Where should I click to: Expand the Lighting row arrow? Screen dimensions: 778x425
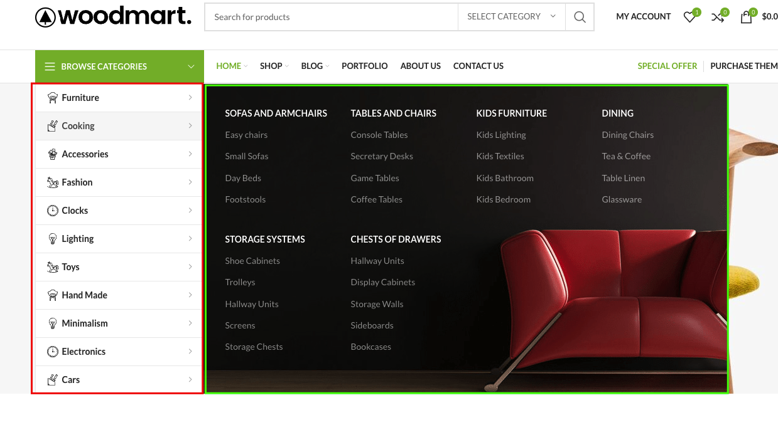coord(190,239)
